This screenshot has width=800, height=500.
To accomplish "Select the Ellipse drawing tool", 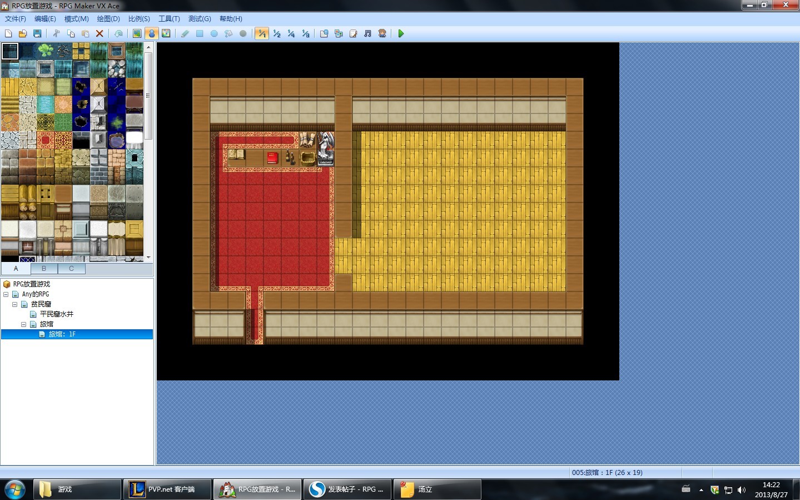I will click(214, 34).
